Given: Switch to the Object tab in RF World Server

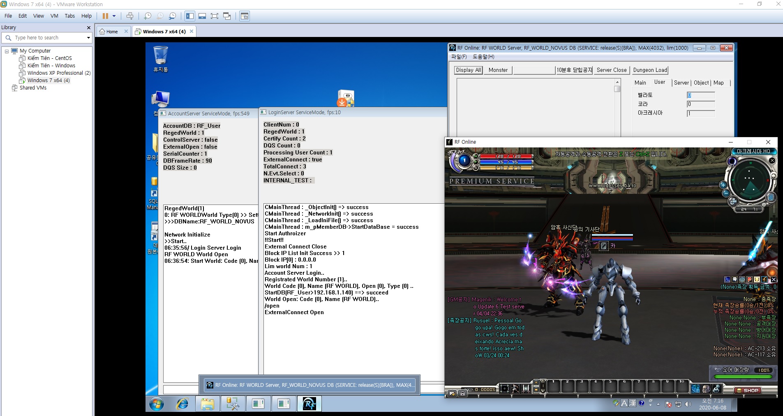Looking at the screenshot, I should coord(701,83).
